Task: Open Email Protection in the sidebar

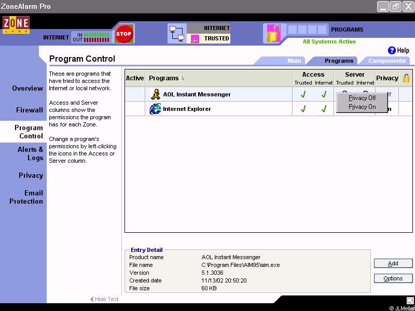Action: click(26, 197)
